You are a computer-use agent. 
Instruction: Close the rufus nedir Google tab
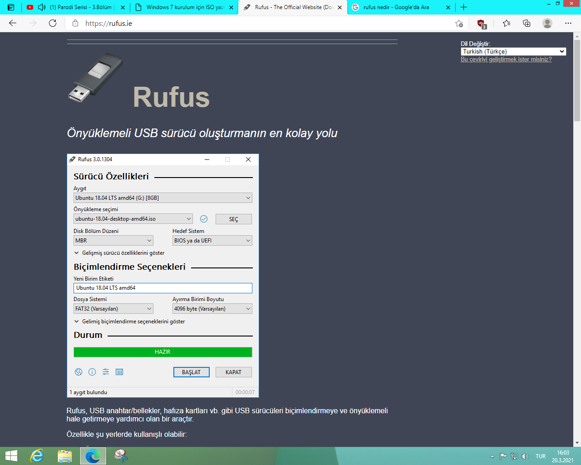[x=448, y=7]
